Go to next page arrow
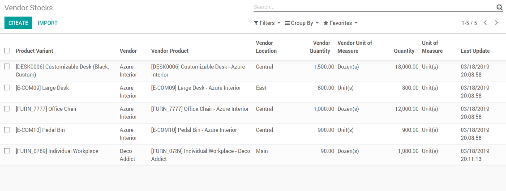506x191 pixels. 497,23
